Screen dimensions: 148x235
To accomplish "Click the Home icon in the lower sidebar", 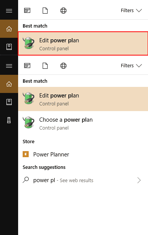I will (9, 84).
